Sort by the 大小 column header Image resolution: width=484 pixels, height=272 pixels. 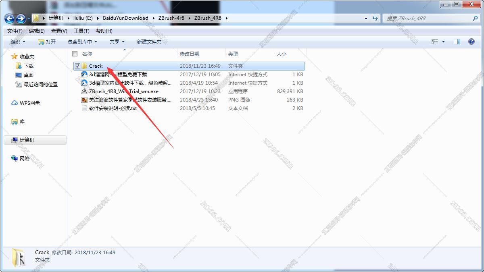(282, 54)
